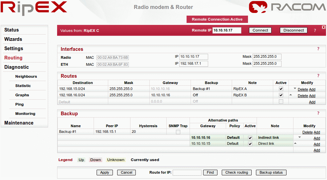
Task: Move the 192.168.16.0/24 route up
Action: pyautogui.click(x=291, y=95)
